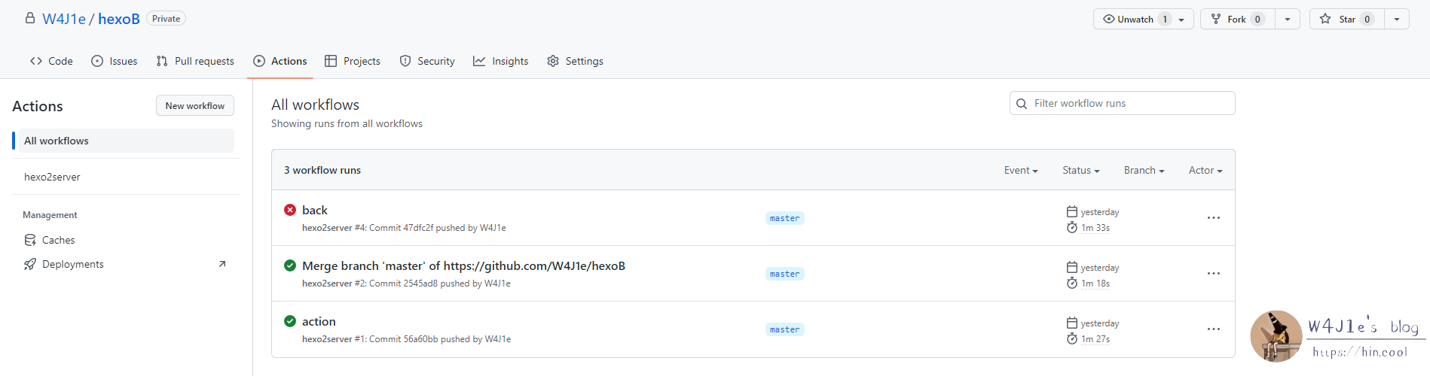Open the repository Settings tab
This screenshot has width=1430, height=376.
point(576,61)
